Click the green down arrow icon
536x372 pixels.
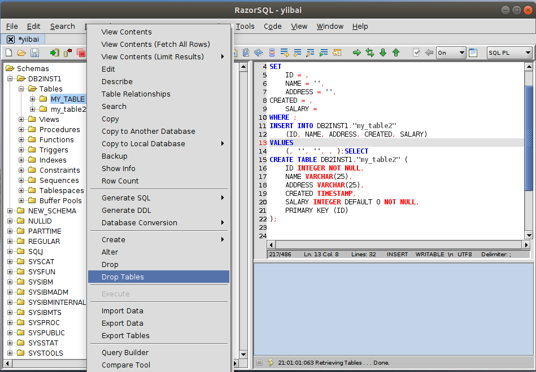[x=383, y=52]
